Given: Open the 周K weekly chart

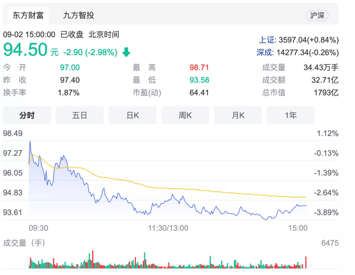Looking at the screenshot, I should tap(185, 115).
